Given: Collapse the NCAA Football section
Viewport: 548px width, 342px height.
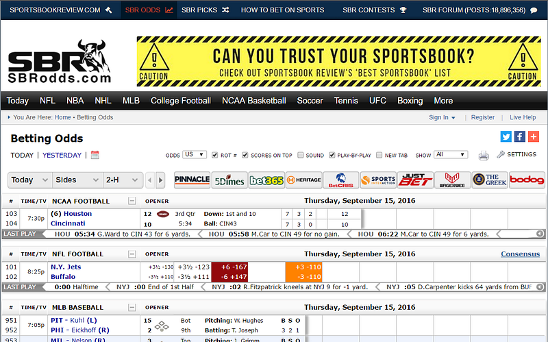Looking at the screenshot, I should [x=132, y=201].
